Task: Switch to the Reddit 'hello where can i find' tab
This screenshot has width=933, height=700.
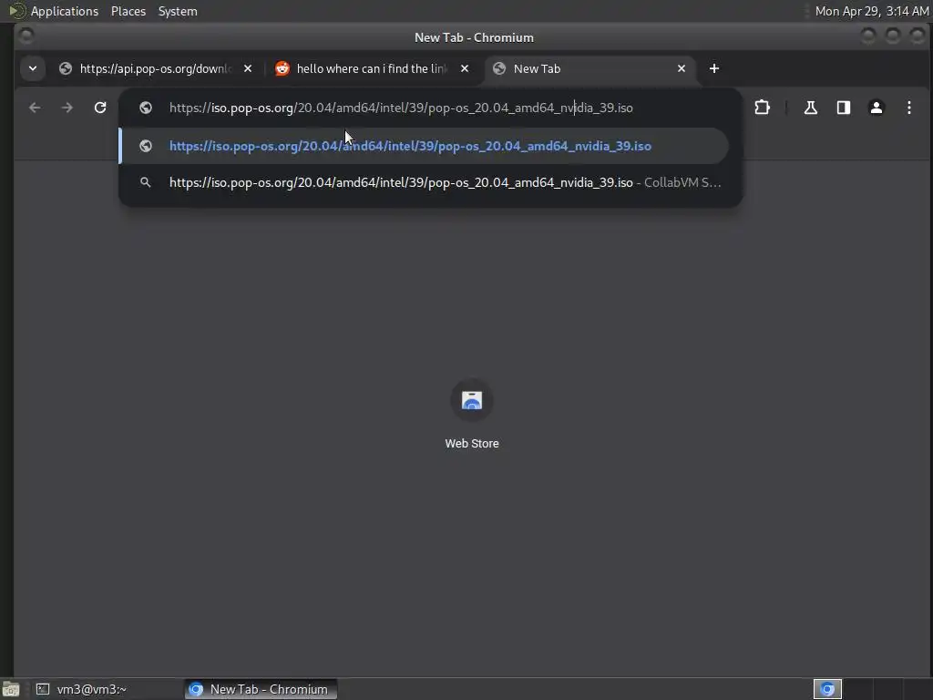Action: coord(372,68)
